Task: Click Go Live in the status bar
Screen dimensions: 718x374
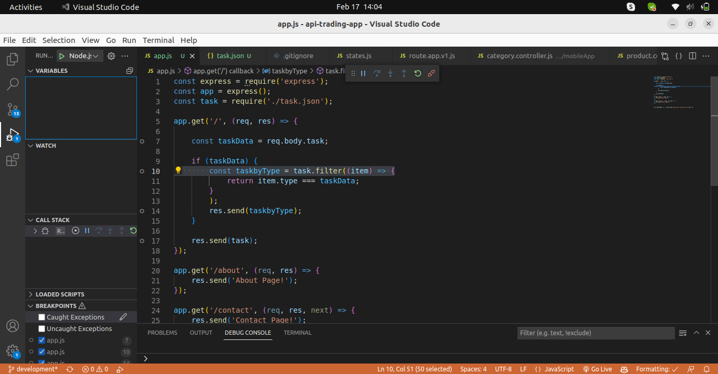Action: pyautogui.click(x=597, y=369)
